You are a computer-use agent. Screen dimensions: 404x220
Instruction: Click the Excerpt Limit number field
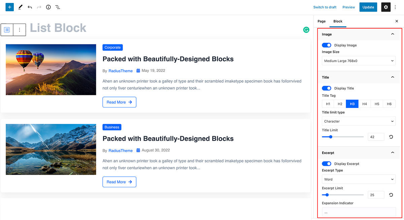click(x=376, y=195)
